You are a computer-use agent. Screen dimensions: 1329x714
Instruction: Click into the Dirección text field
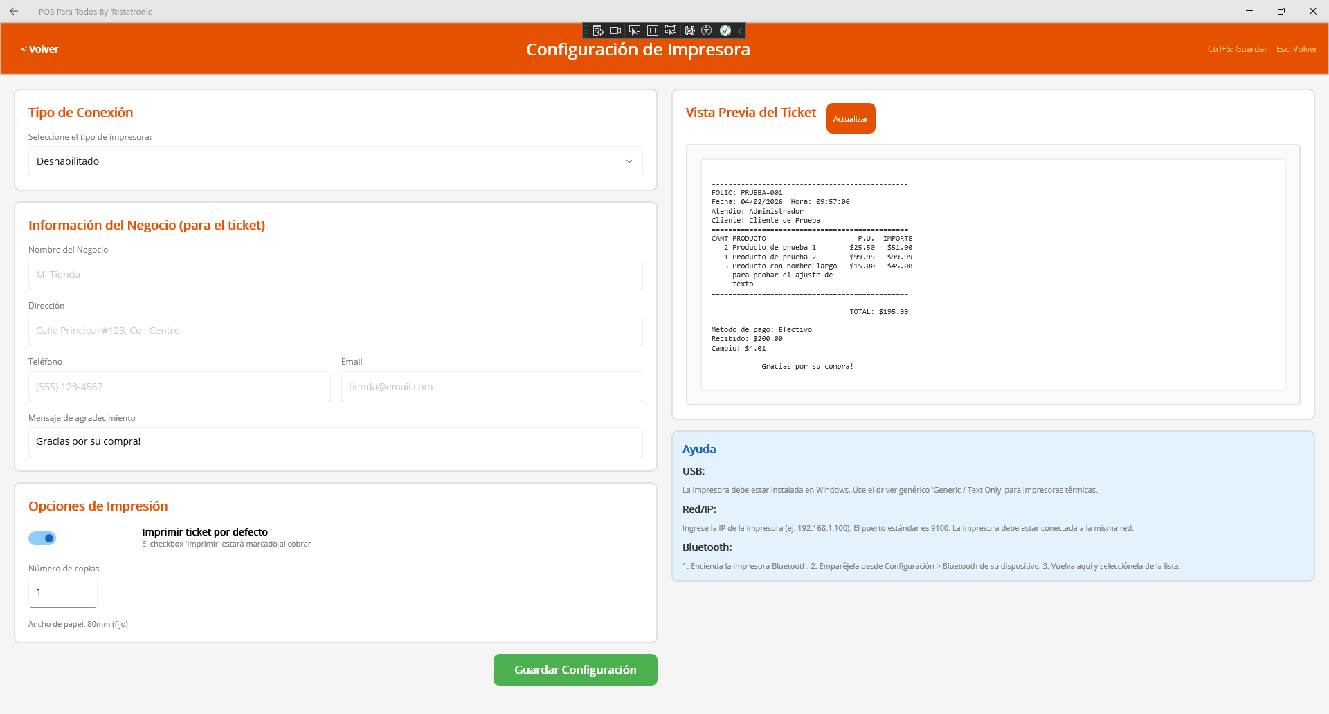(x=335, y=331)
